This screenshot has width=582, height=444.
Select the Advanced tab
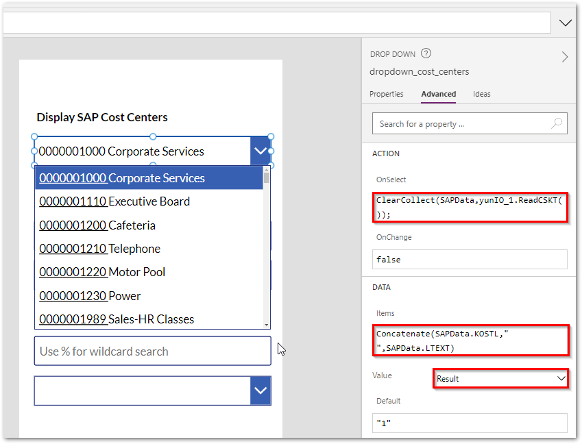pos(438,94)
